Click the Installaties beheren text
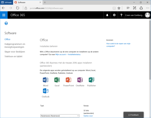This screenshot has height=118, width=151. pyautogui.click(x=49, y=46)
